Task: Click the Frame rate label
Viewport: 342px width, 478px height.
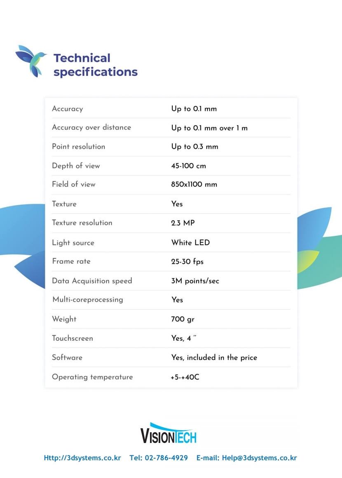Action: 71,261
